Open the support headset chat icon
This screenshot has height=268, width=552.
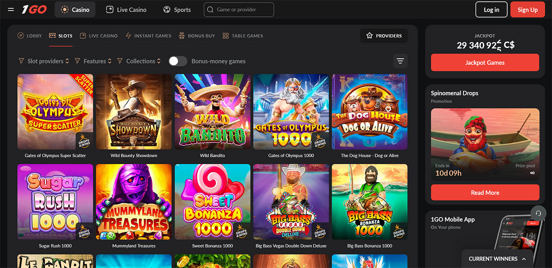pyautogui.click(x=538, y=213)
